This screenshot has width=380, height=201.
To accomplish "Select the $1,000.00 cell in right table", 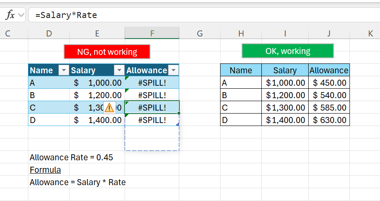I will coord(285,83).
